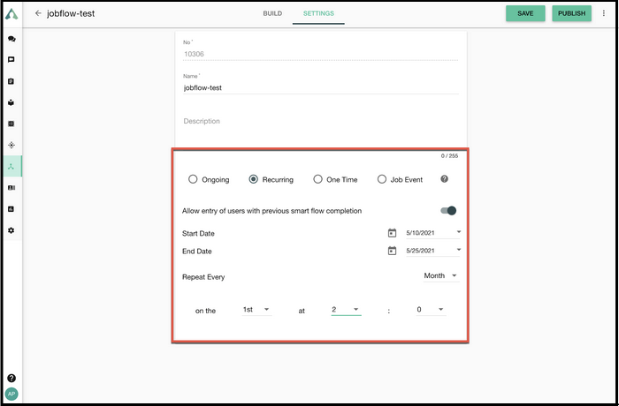Viewport: 619px width, 406px height.
Task: Open the message box icon in sidebar
Action: tap(11, 59)
